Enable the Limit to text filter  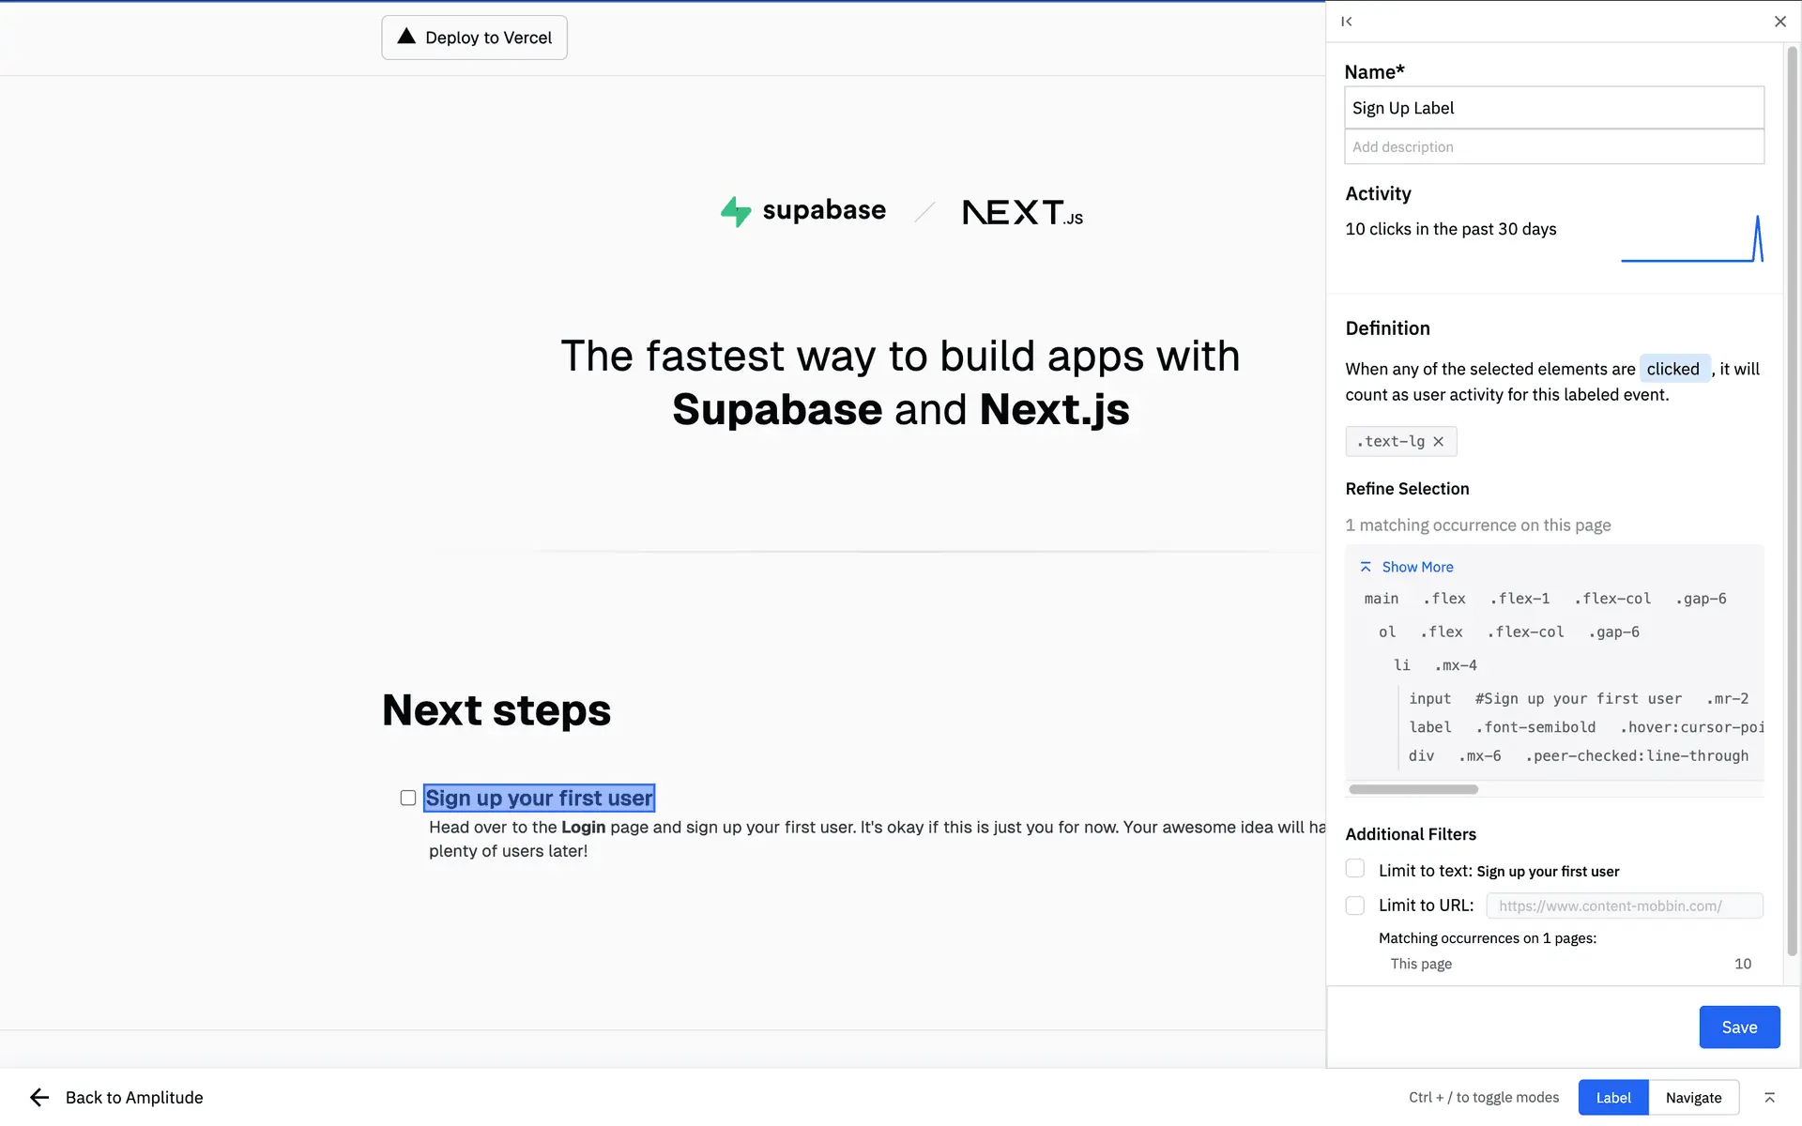pos(1354,869)
